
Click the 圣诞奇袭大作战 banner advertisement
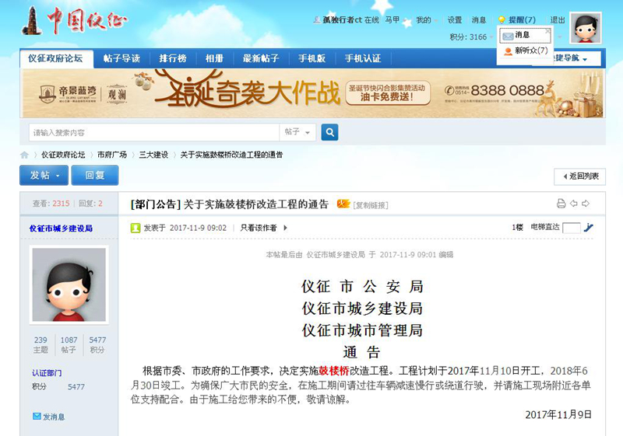313,93
